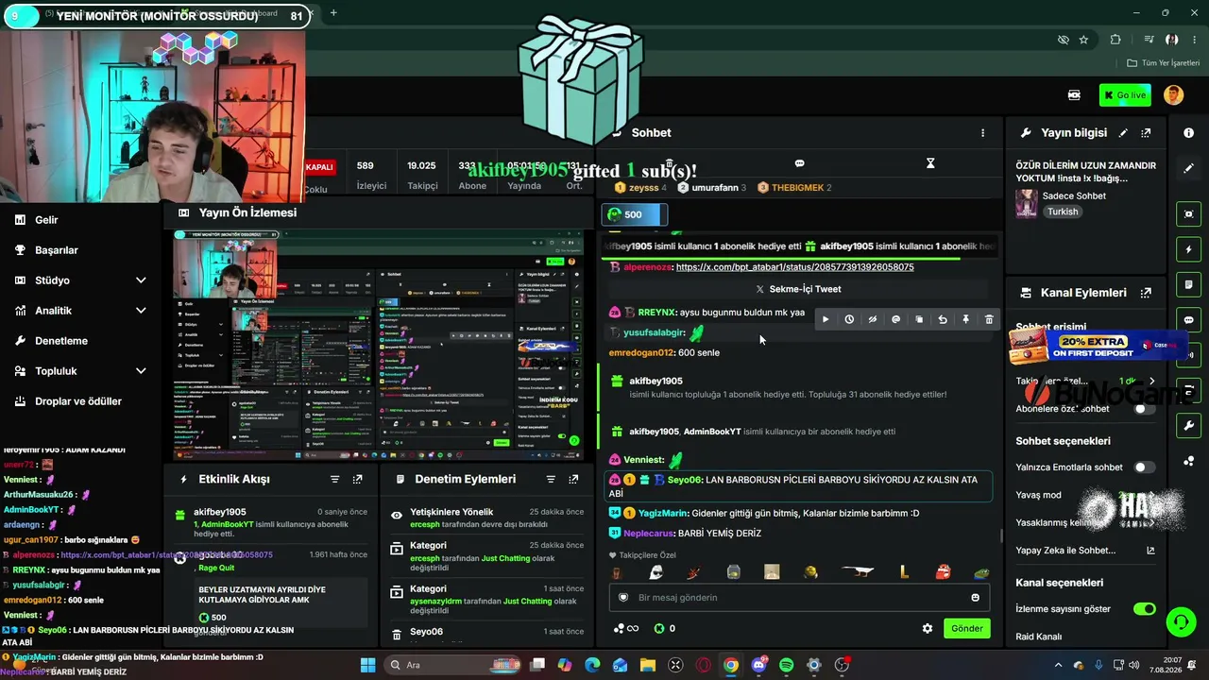Open Yapay Zeka ile Sohbet link
The width and height of the screenshot is (1209, 680).
click(x=1086, y=551)
